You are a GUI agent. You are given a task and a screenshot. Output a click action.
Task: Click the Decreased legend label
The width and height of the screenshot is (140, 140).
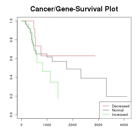121,106
